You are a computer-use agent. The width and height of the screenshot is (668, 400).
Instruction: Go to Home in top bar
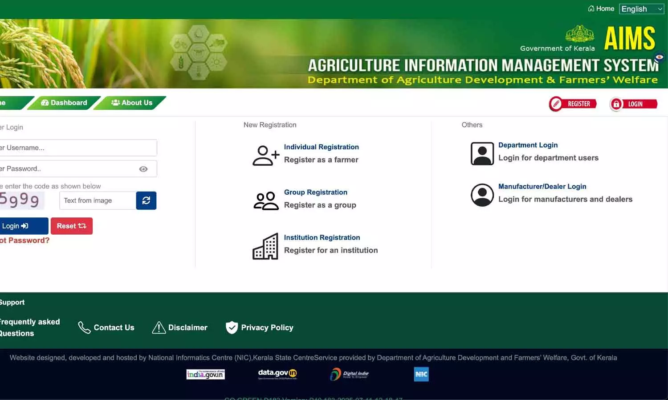coord(601,8)
